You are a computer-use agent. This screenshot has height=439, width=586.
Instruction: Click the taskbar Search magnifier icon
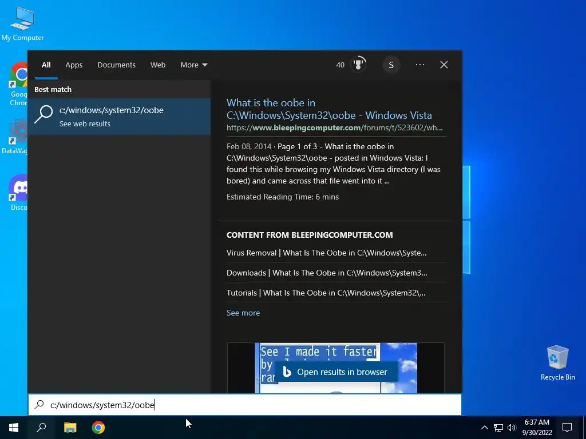pos(41,427)
